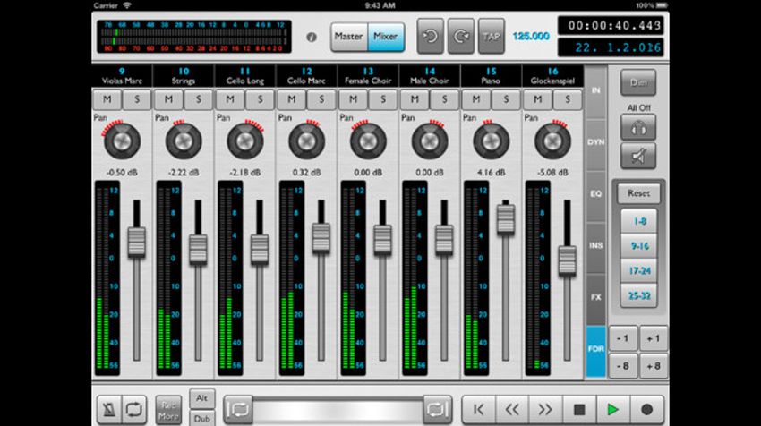
Task: Click the undo arrow button
Action: coord(430,37)
